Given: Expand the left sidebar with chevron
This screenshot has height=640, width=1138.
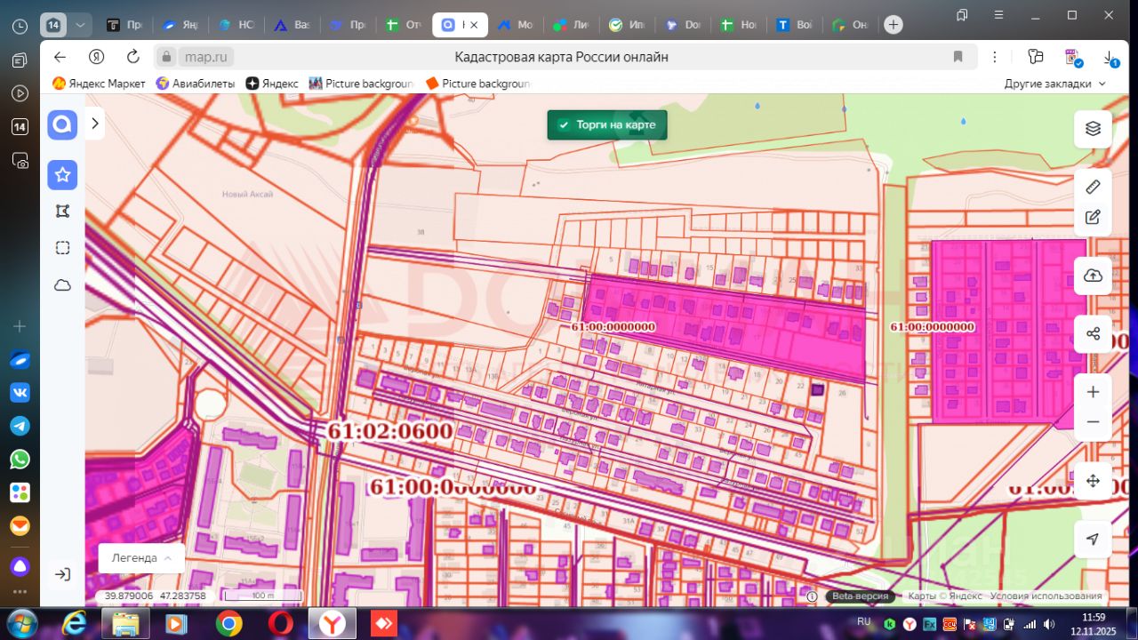Looking at the screenshot, I should point(95,124).
